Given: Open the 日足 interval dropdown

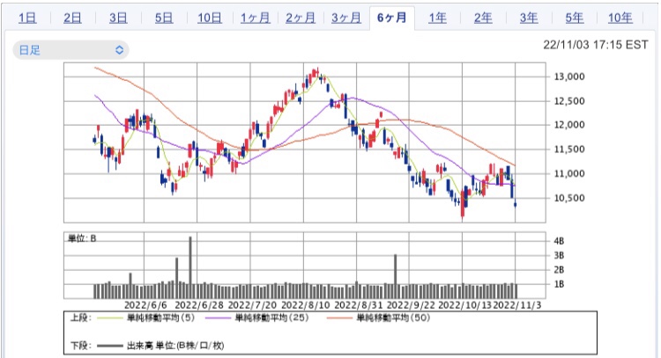Looking at the screenshot, I should pyautogui.click(x=71, y=50).
